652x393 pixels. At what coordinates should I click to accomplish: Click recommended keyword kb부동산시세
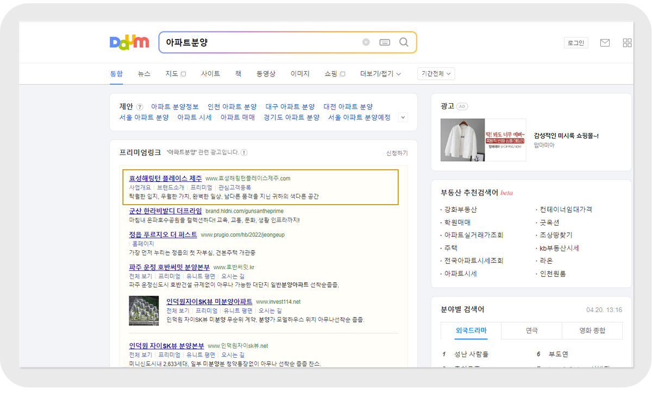[x=559, y=248]
